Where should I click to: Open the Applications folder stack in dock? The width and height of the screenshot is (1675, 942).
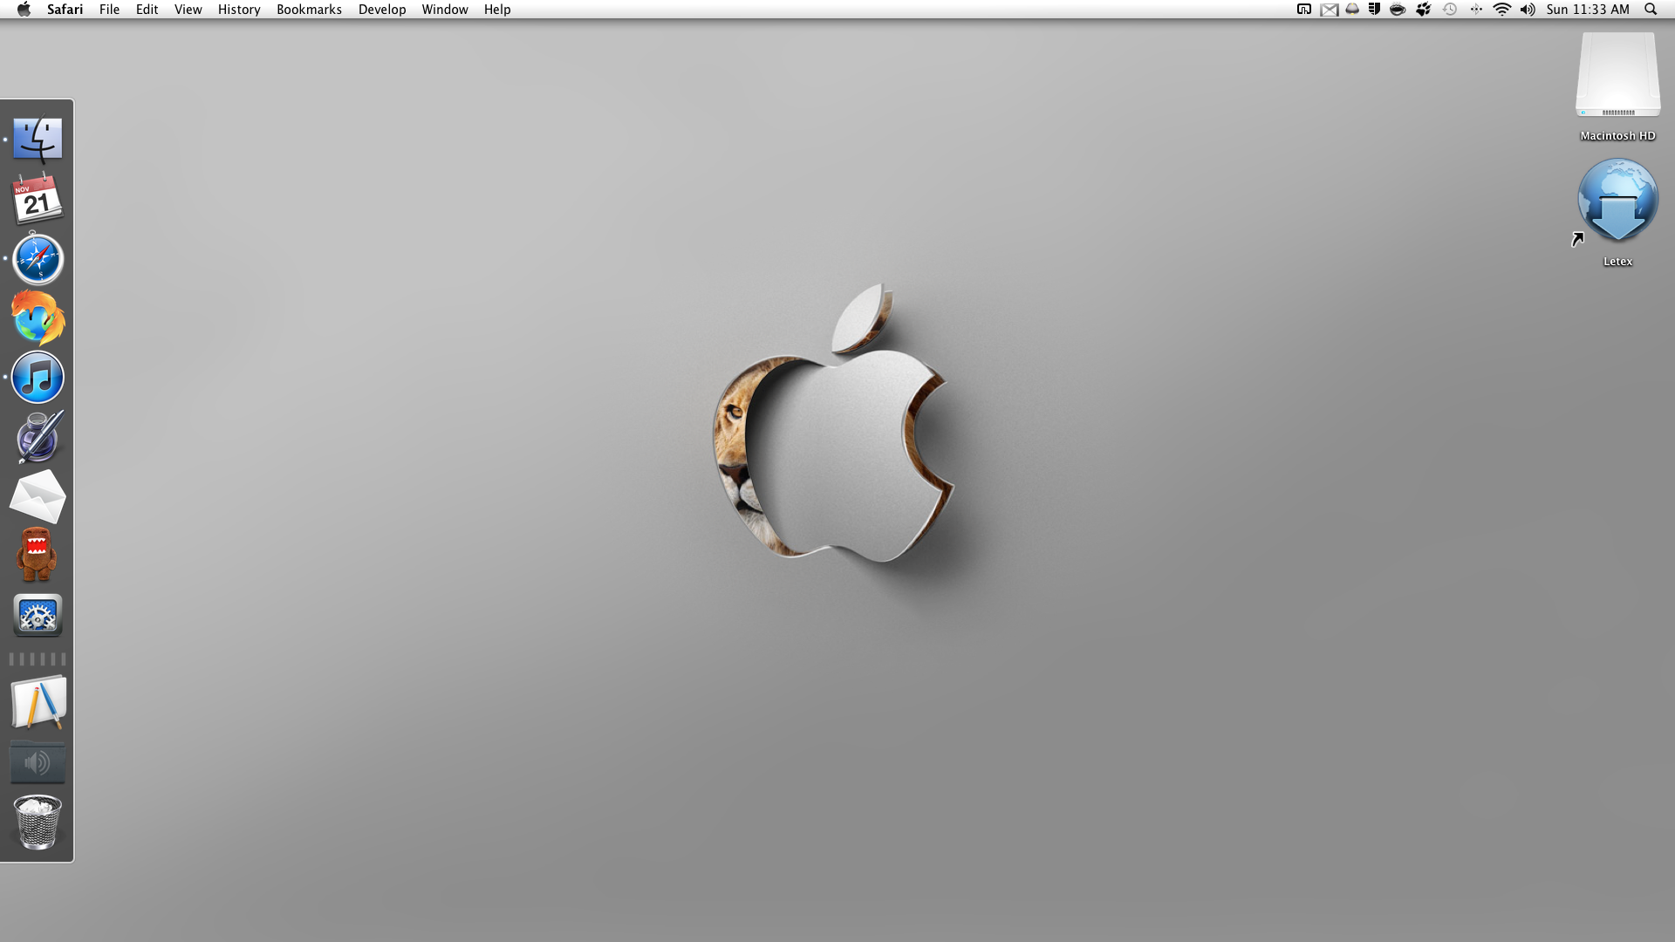click(x=38, y=704)
